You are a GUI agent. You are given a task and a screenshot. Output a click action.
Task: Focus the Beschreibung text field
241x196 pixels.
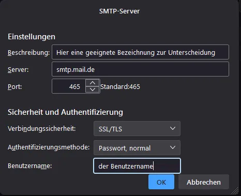[140, 52]
